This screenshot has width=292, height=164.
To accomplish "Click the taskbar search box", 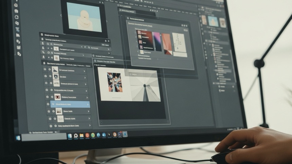I will click(x=44, y=137).
